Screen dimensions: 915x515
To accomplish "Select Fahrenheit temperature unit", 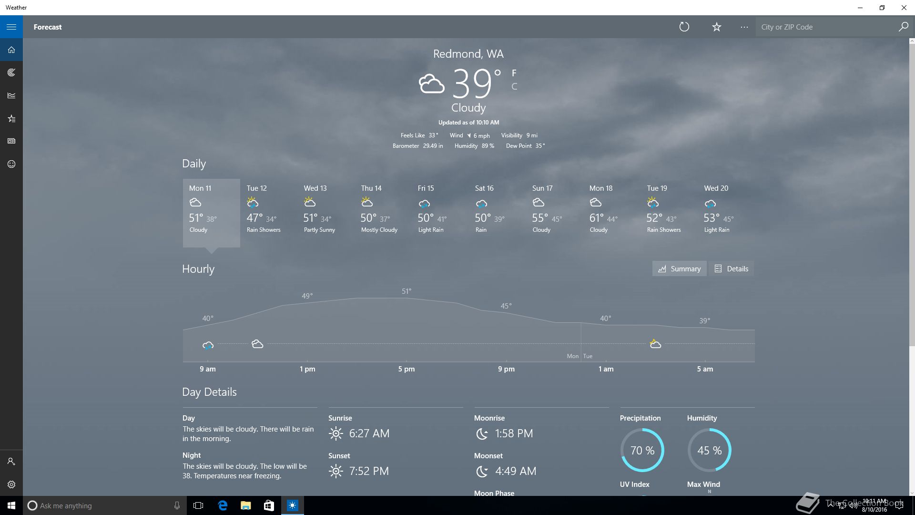I will tap(514, 73).
